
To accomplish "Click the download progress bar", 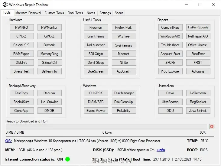I will (106, 127).
